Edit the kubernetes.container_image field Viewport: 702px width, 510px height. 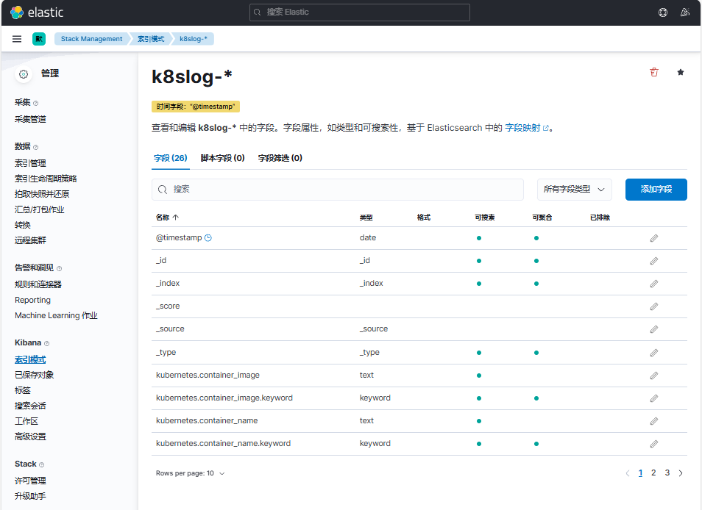[654, 376]
